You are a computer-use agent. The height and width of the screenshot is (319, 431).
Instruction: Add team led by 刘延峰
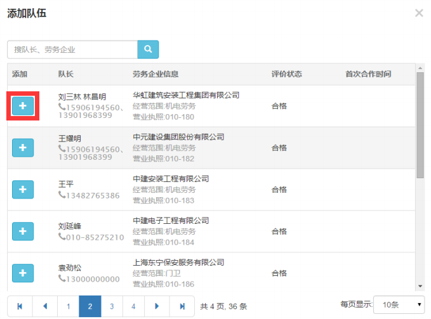[x=23, y=231]
